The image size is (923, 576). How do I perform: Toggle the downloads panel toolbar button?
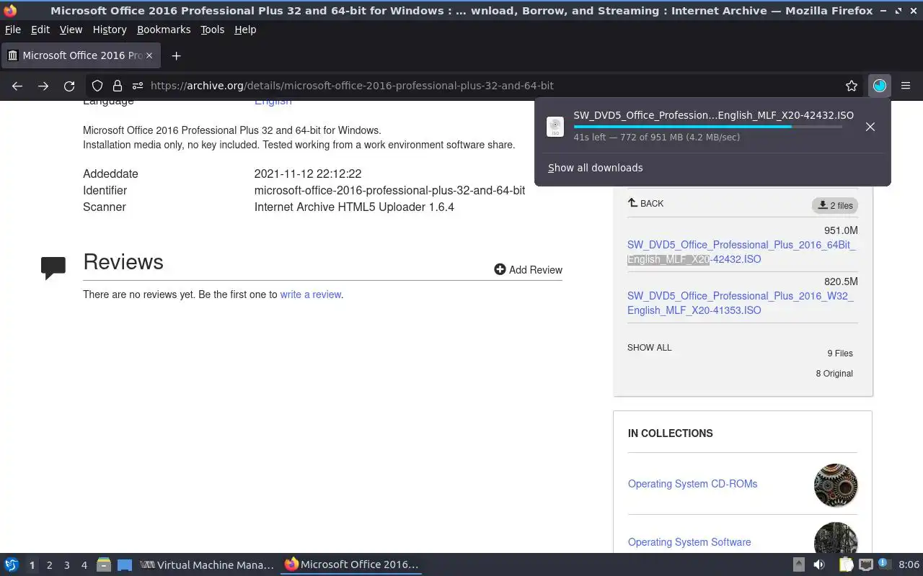tap(880, 86)
